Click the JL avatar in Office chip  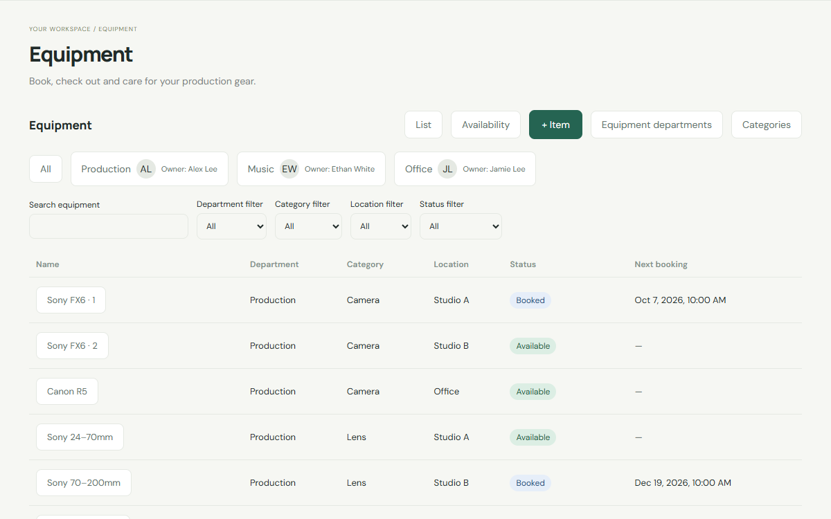click(448, 169)
